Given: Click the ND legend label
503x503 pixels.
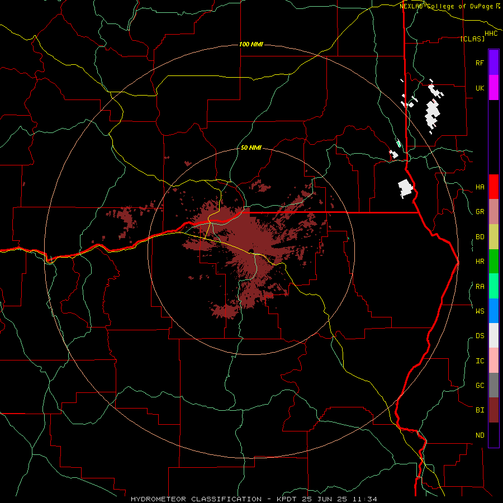Looking at the screenshot, I should 480,435.
